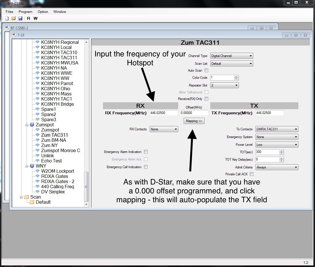The image size is (315, 267).
Task: Click the New file toolbar icon
Action: (7, 18)
